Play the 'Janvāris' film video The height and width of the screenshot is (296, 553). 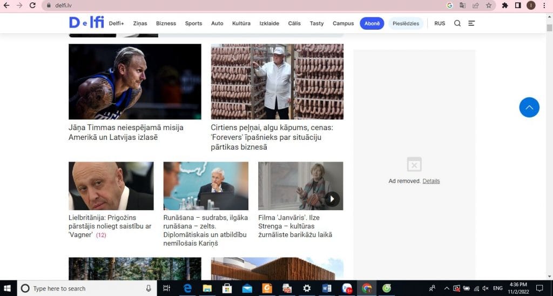[x=332, y=199]
